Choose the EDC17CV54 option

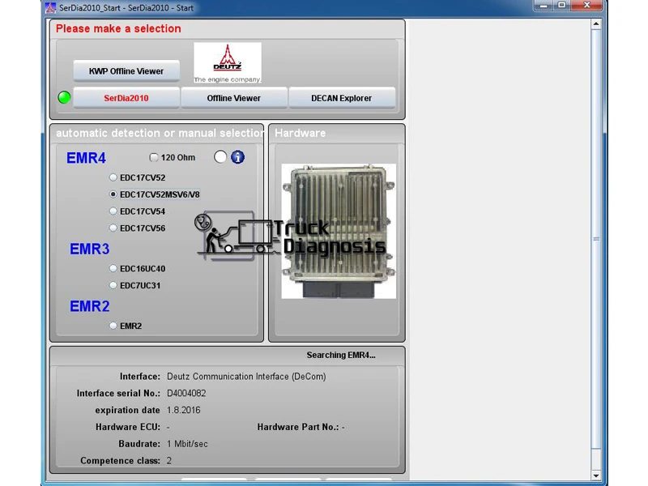[113, 211]
